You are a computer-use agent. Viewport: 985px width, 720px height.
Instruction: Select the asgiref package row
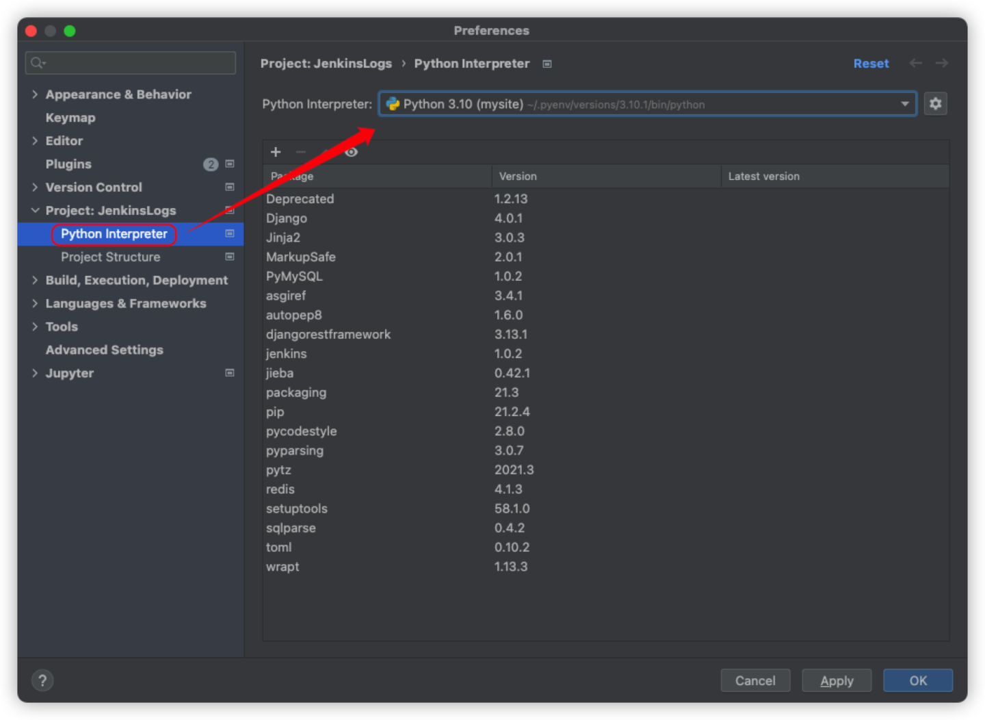tap(606, 296)
